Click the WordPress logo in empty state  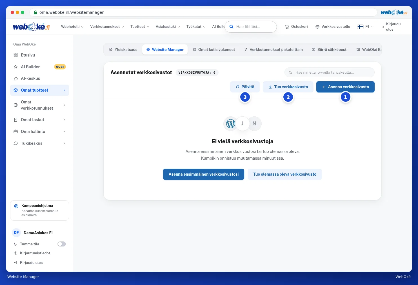coord(231,124)
